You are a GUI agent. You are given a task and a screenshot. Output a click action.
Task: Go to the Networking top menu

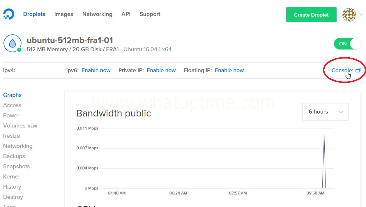coord(97,14)
